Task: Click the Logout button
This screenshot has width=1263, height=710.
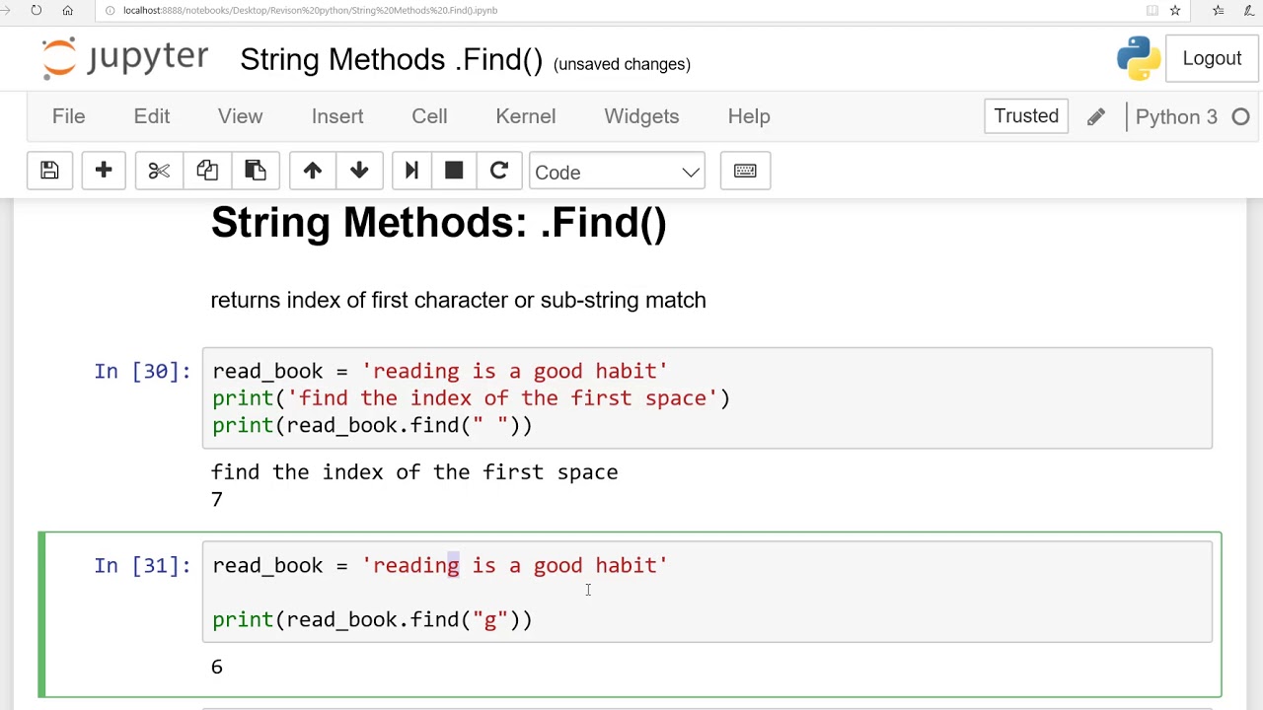Action: (x=1212, y=58)
